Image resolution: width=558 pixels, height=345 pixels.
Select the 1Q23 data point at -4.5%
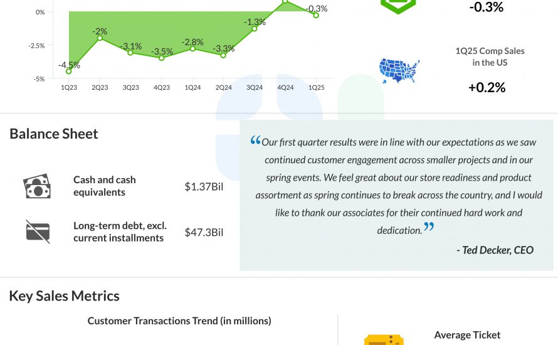(x=68, y=72)
